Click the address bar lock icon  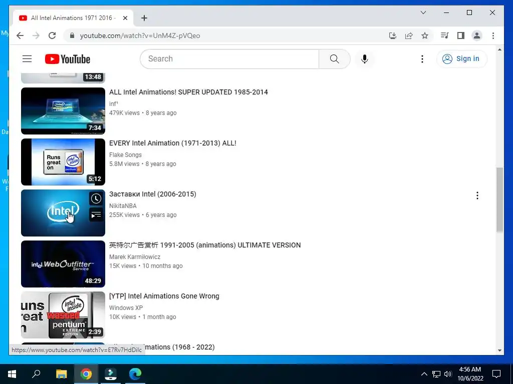72,35
